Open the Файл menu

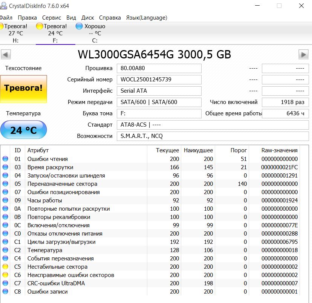6,18
